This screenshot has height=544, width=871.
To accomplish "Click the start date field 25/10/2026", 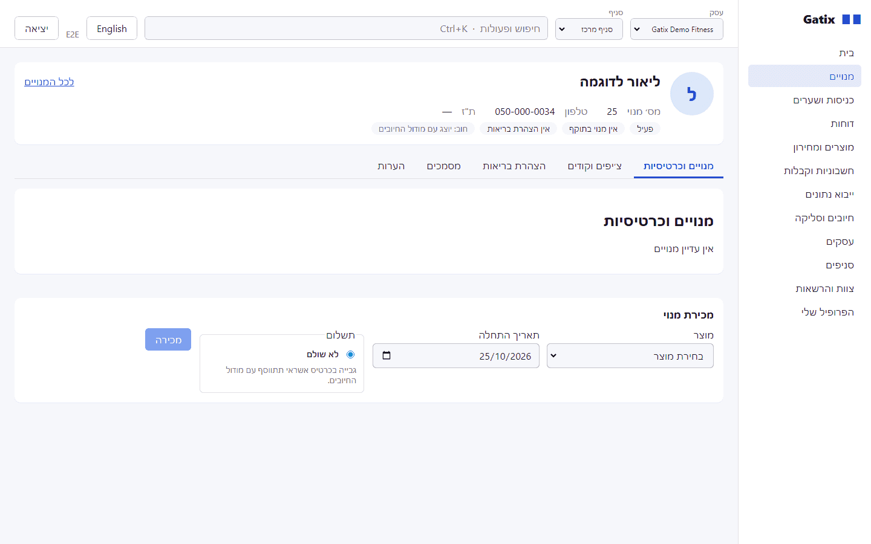I will point(456,356).
